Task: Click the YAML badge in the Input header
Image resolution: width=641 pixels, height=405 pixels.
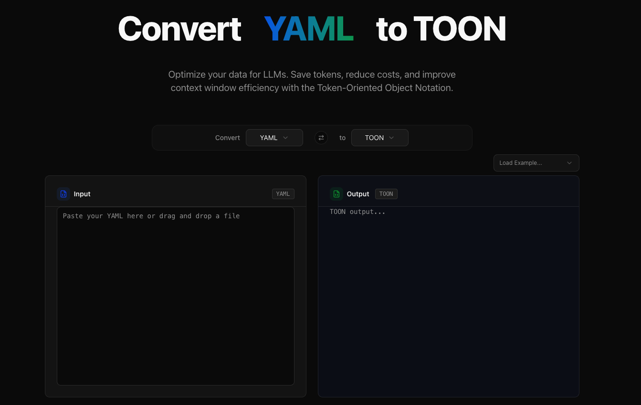Action: (283, 194)
